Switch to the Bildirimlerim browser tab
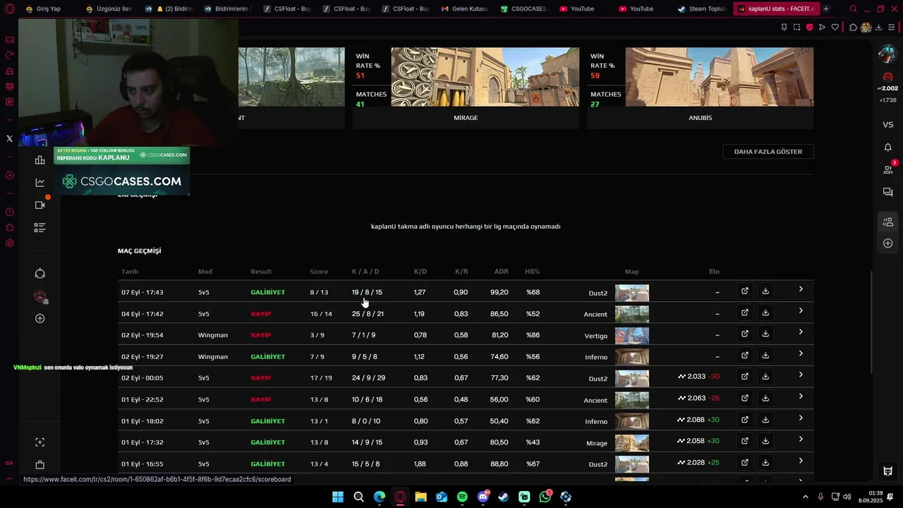This screenshot has width=903, height=508. (227, 9)
